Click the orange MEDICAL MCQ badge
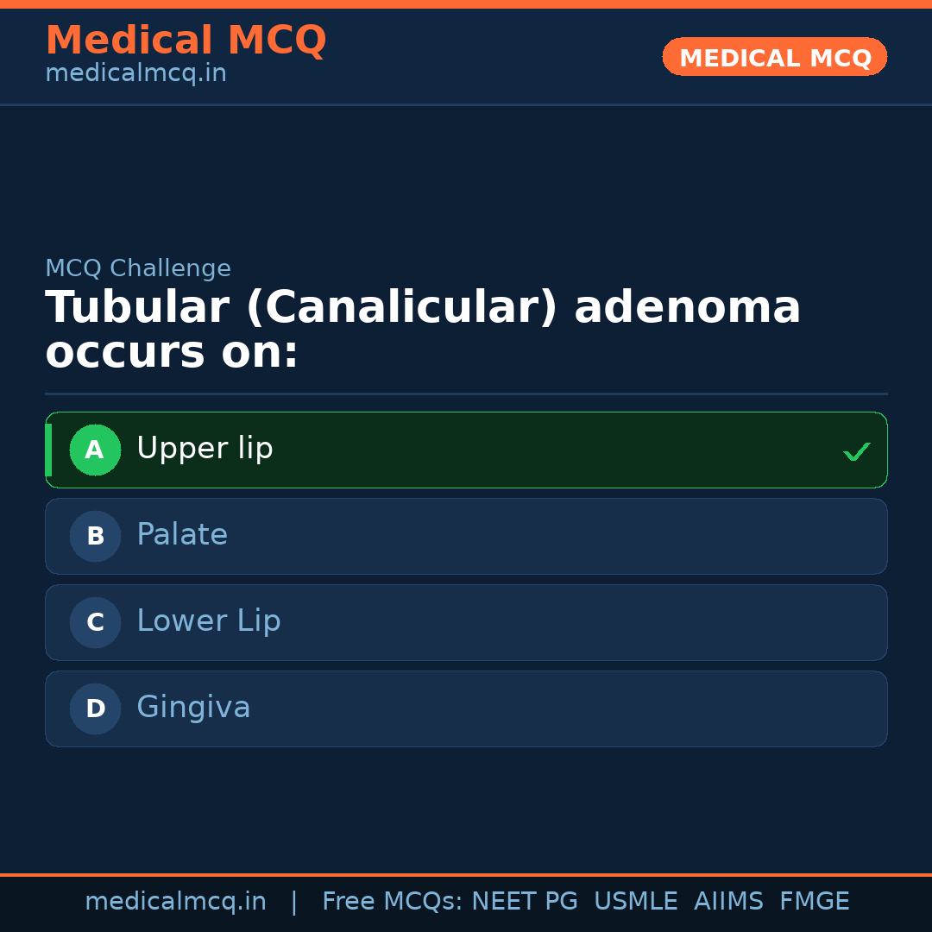Image resolution: width=932 pixels, height=932 pixels. point(774,57)
